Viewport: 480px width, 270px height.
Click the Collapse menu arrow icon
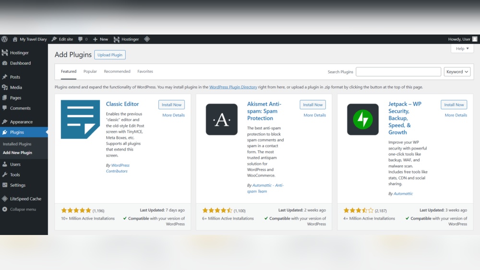point(5,209)
